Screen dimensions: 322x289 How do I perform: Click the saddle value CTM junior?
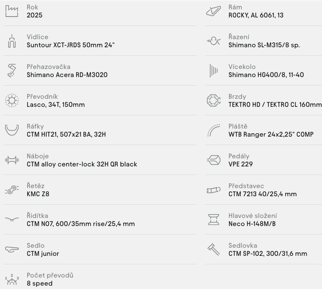[43, 253]
